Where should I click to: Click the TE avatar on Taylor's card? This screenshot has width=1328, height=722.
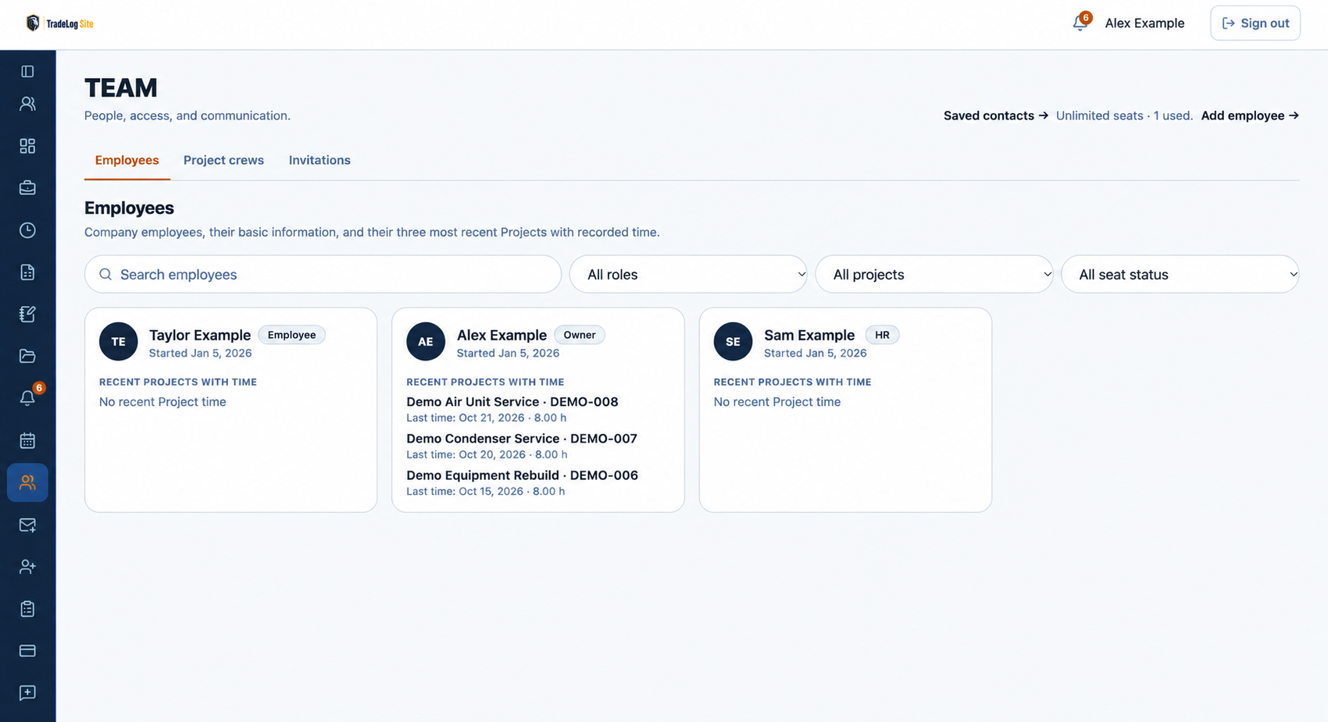click(x=118, y=341)
